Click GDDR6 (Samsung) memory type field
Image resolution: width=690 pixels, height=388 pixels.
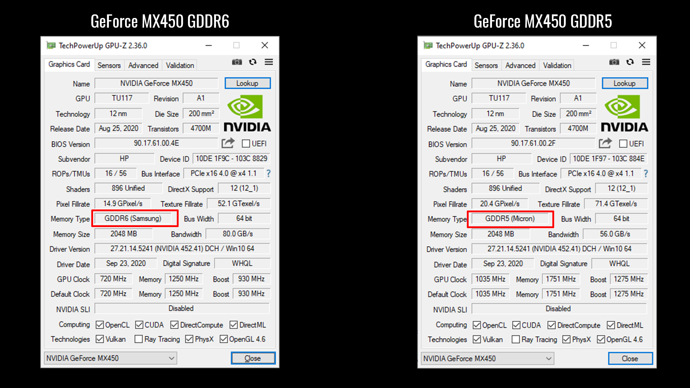[133, 218]
